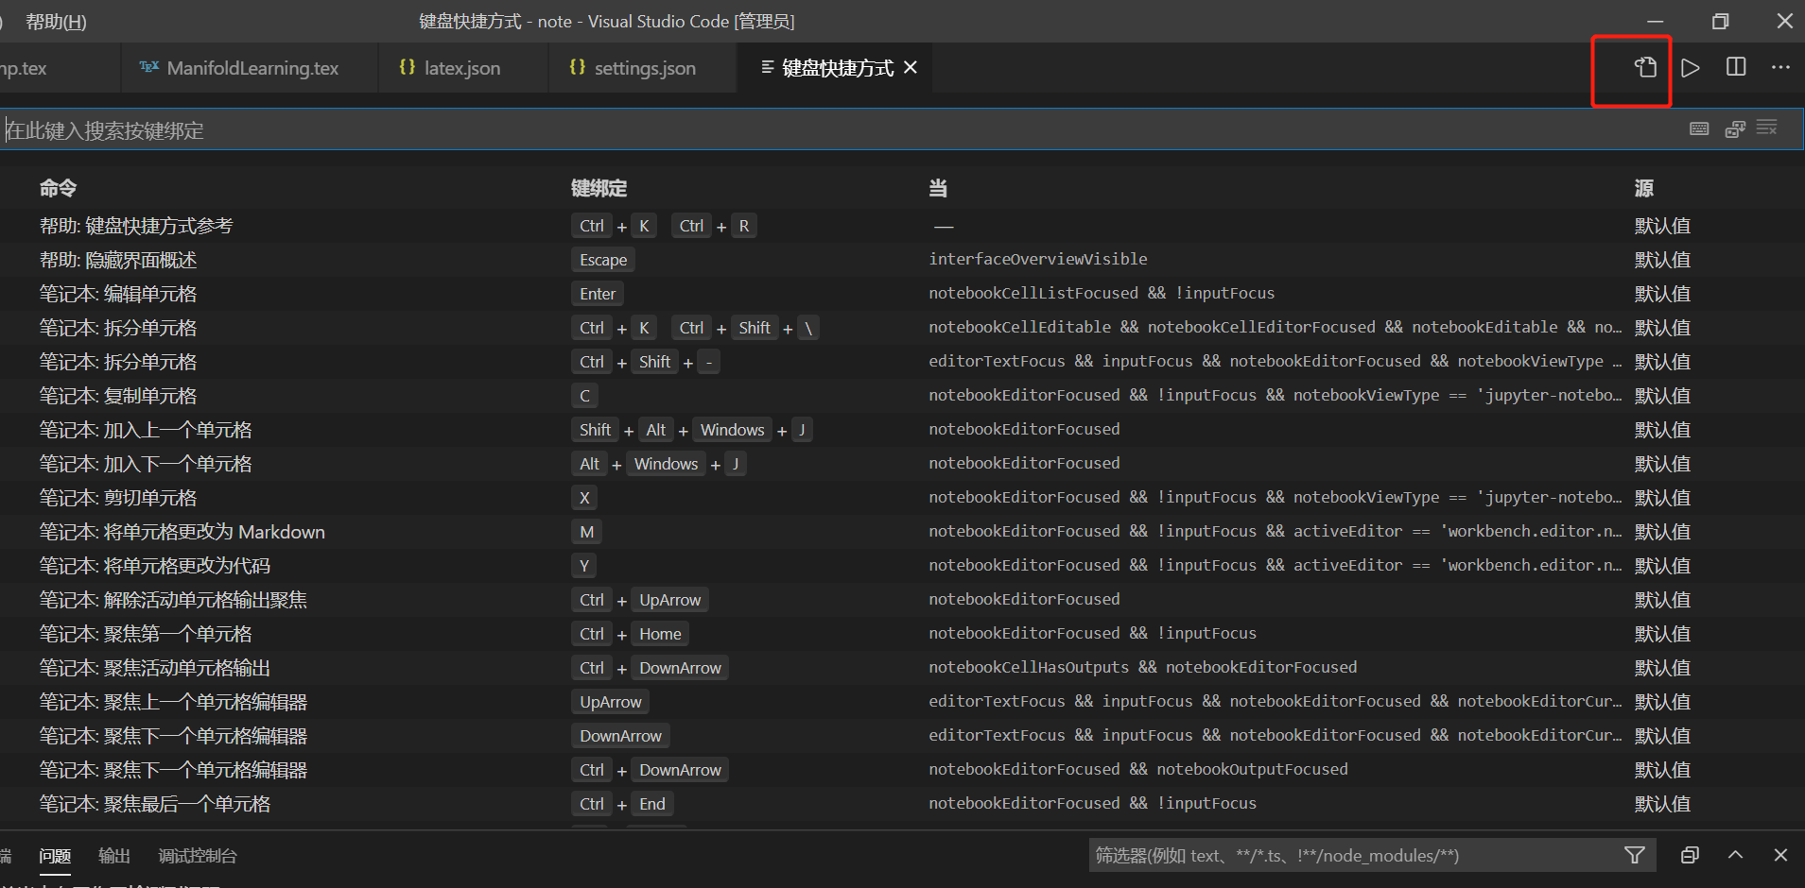Open keyboard shortcuts JSON file icon
Screen dimensions: 1805x888
(x=1645, y=67)
